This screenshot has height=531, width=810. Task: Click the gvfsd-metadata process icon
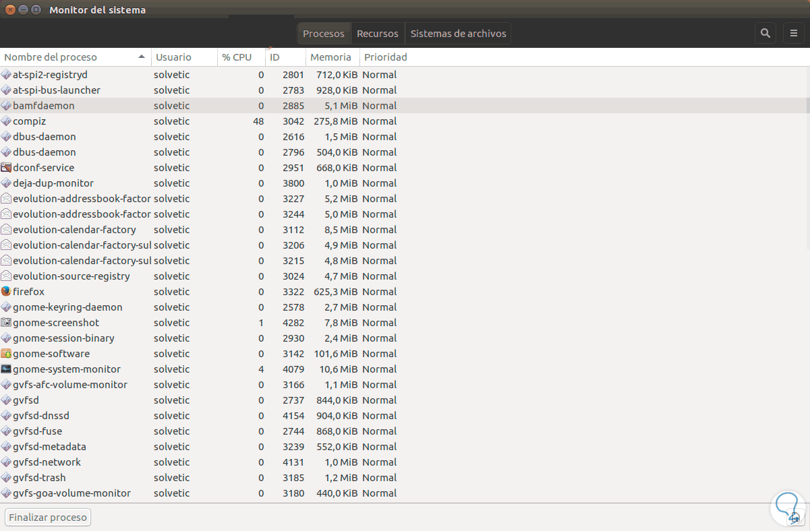click(x=6, y=447)
